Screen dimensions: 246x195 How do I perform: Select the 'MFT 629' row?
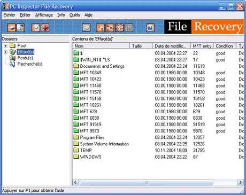point(158,111)
